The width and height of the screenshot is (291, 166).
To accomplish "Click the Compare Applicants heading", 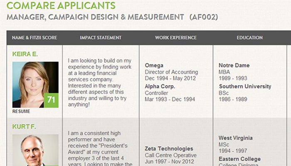I will pyautogui.click(x=61, y=6).
